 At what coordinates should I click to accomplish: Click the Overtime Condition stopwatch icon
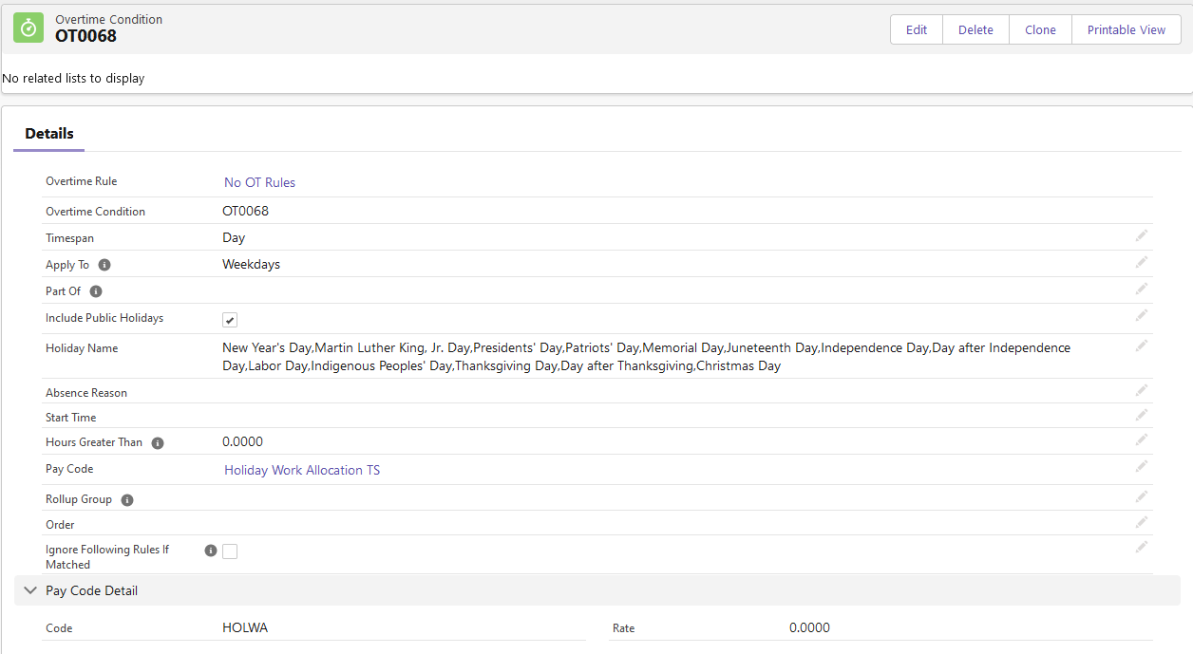coord(28,28)
